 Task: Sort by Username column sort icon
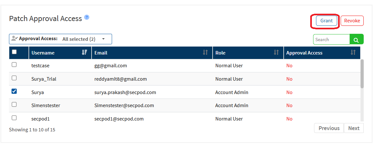[85, 53]
